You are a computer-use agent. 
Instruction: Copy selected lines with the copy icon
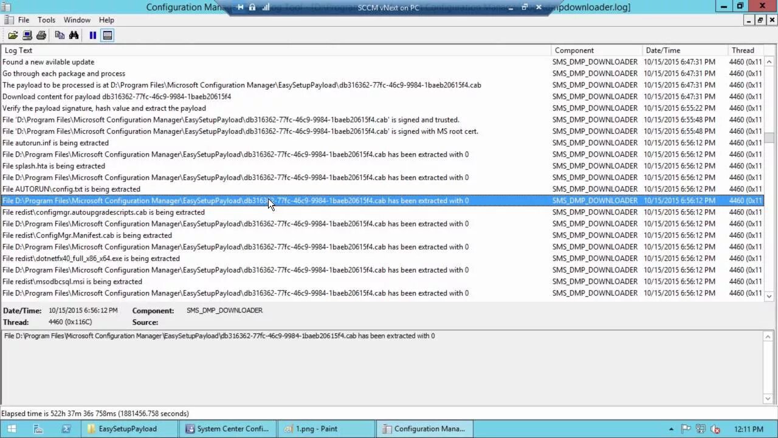point(60,35)
